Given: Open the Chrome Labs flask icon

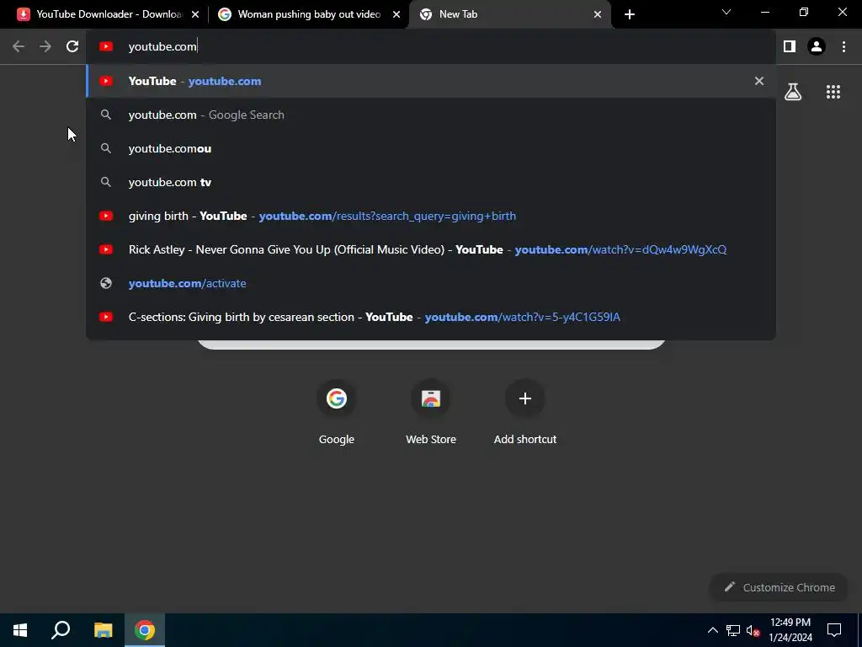Looking at the screenshot, I should (x=793, y=92).
